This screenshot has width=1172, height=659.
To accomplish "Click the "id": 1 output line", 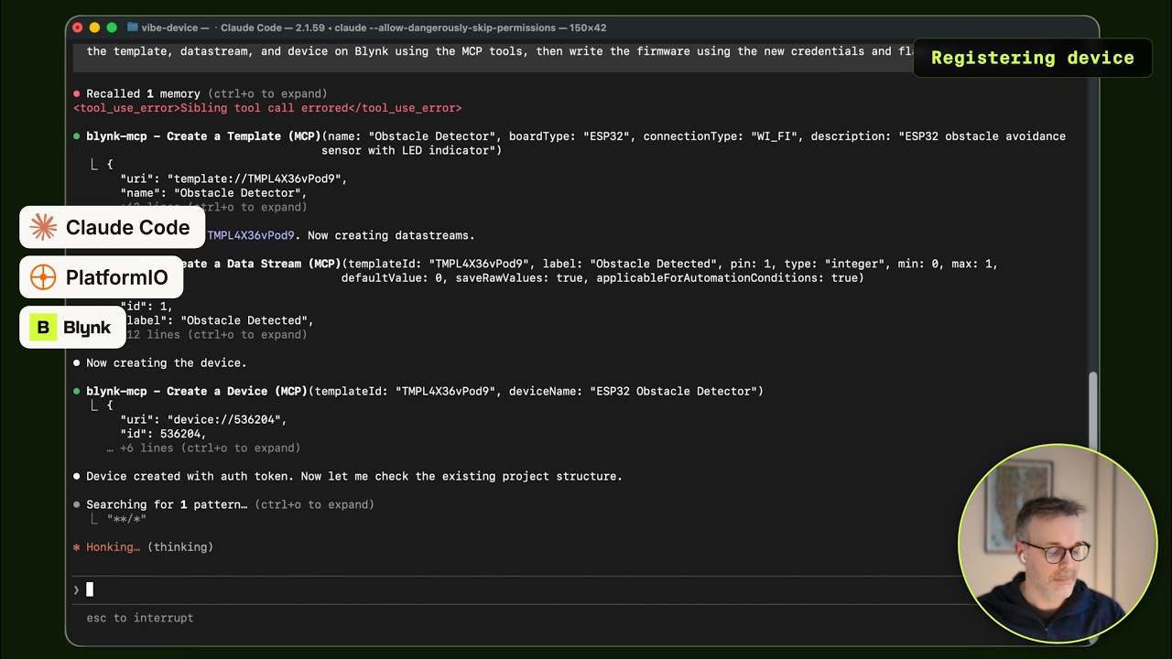I will click(x=146, y=307).
